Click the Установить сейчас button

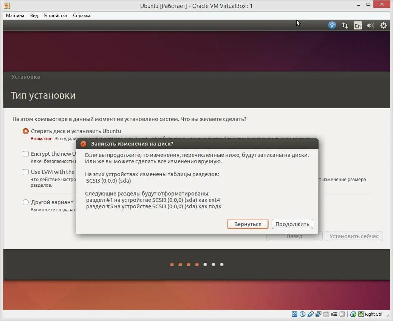point(354,236)
